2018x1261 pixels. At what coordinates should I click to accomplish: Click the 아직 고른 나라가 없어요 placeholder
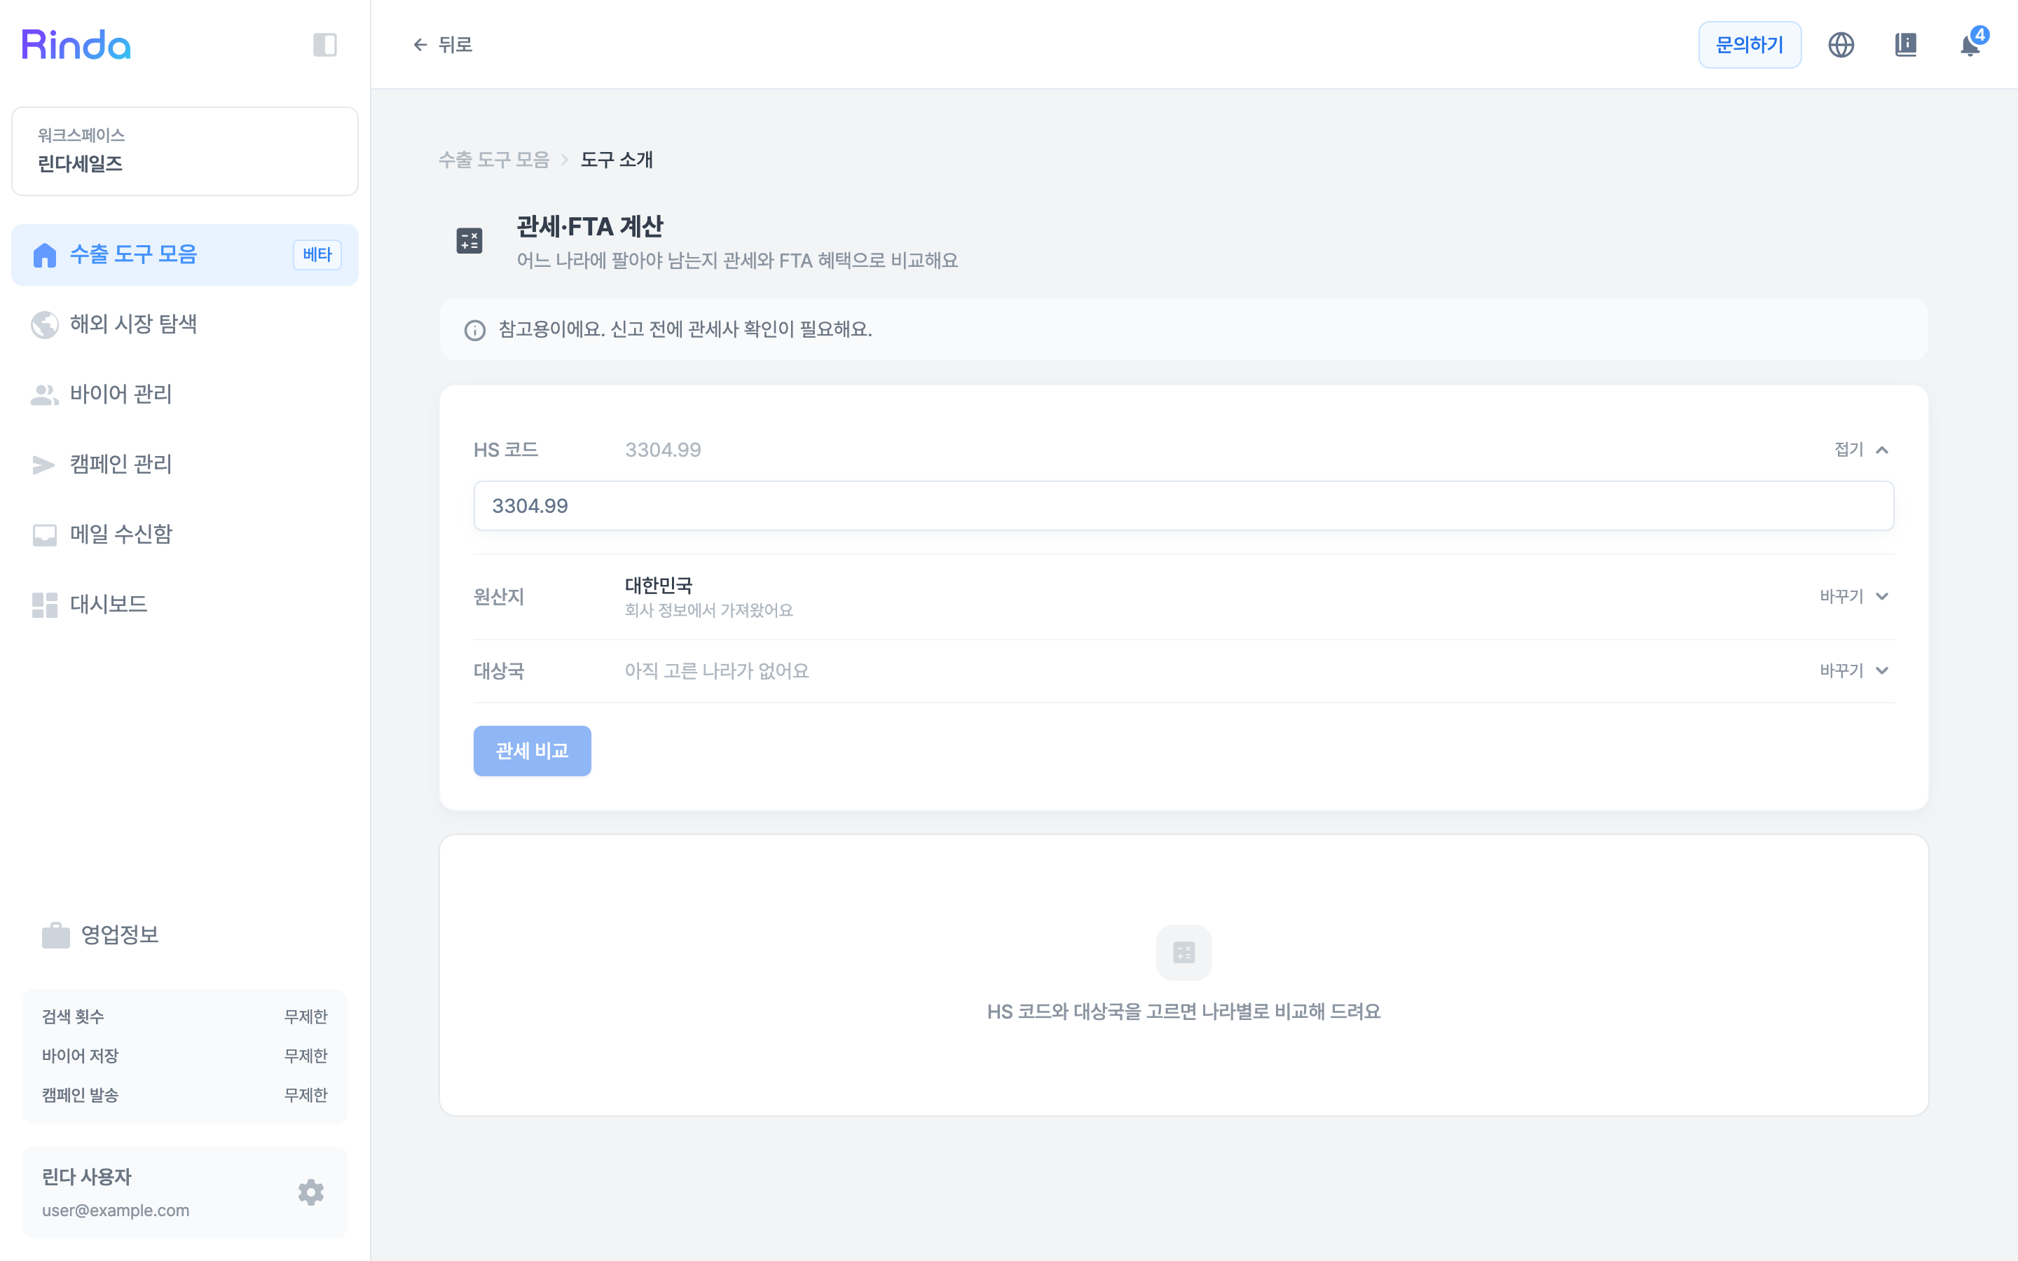716,670
